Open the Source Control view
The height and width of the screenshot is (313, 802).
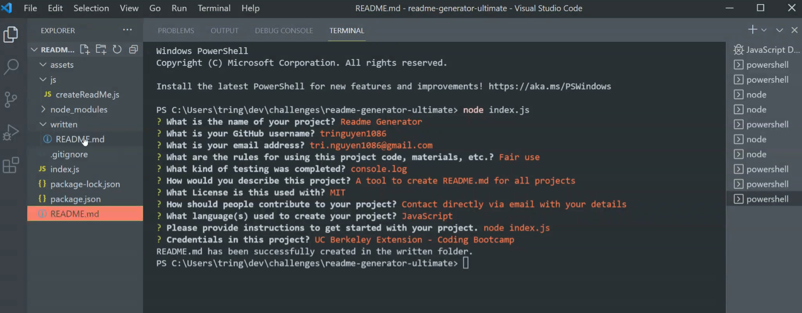[x=11, y=100]
